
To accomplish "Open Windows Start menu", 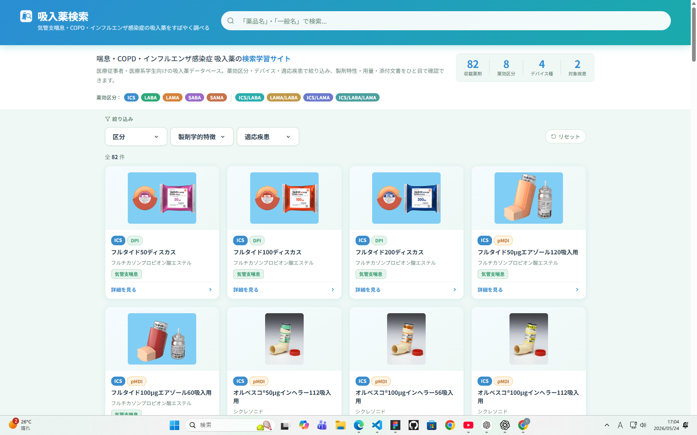I will click(175, 425).
